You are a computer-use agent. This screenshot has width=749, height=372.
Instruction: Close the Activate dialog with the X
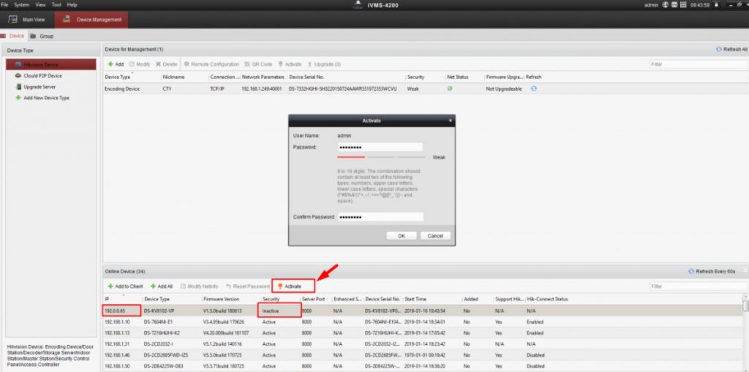coord(450,121)
